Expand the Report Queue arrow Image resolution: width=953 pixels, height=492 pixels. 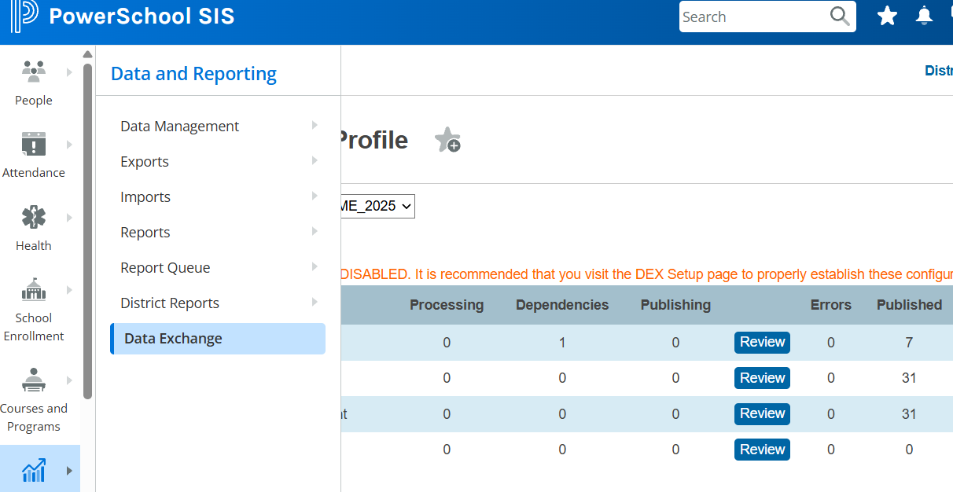[315, 266]
